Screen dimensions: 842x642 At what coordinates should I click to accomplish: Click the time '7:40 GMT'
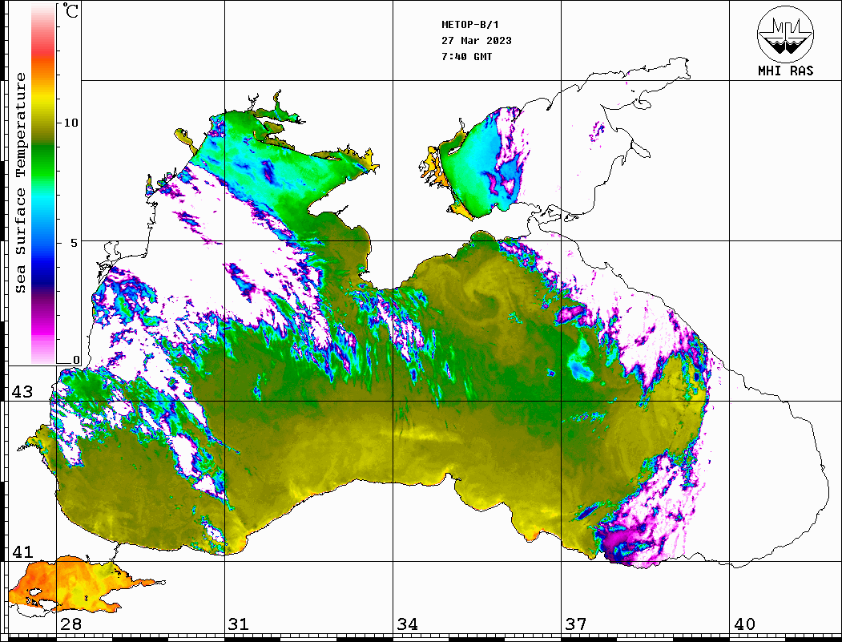[466, 56]
